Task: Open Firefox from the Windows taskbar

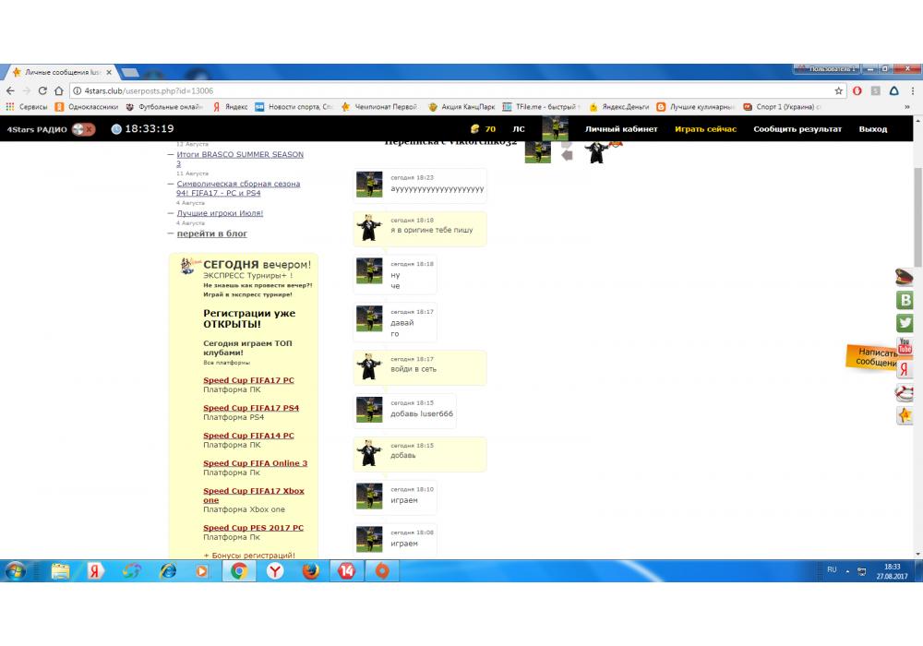Action: point(310,571)
